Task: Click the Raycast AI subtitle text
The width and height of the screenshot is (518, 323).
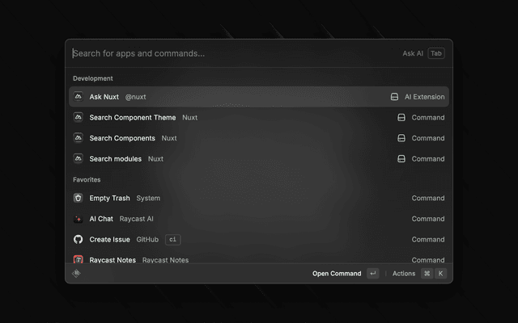Action: [137, 219]
